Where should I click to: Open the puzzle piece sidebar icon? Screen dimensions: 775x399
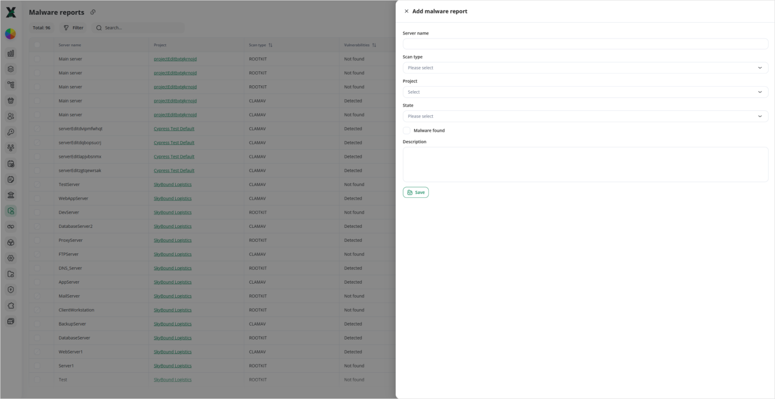pos(11,305)
